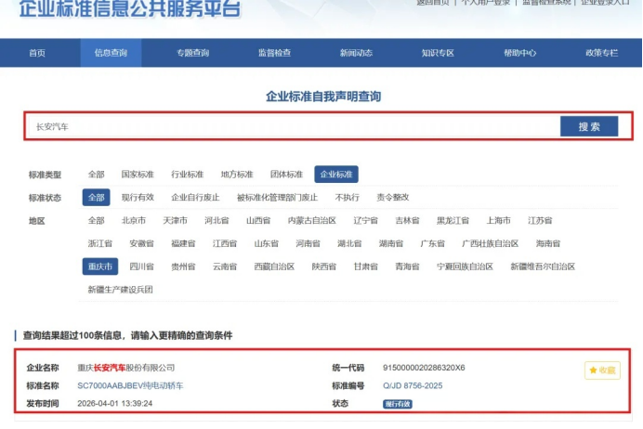Choose region 四川省

click(x=141, y=266)
